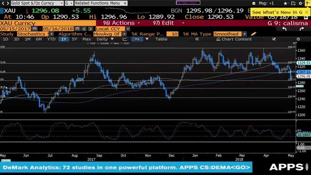Select the candlestick chart type icon
The image size is (311, 175).
coord(137,39)
